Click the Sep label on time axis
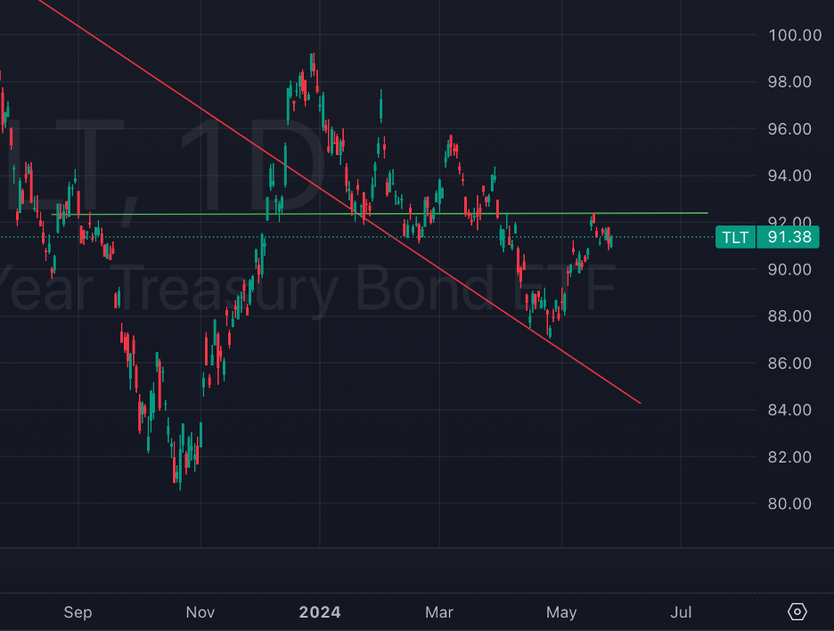 78,612
